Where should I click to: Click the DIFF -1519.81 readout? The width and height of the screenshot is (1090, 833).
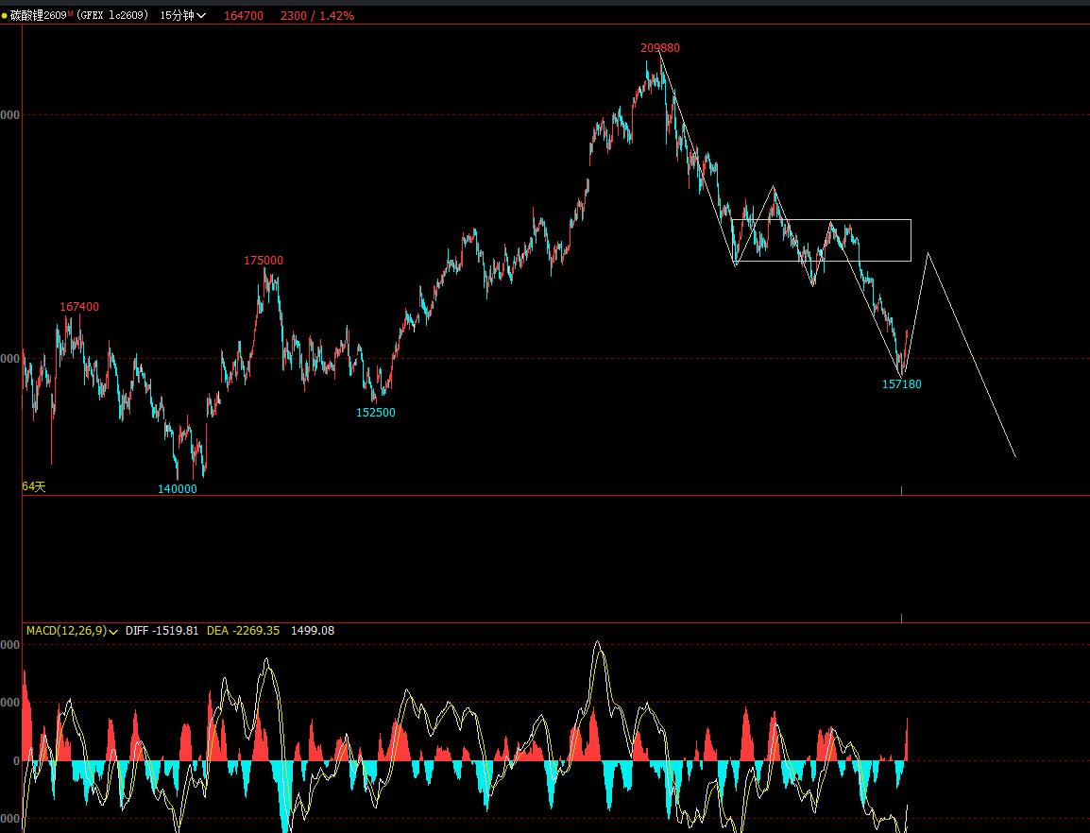[162, 631]
